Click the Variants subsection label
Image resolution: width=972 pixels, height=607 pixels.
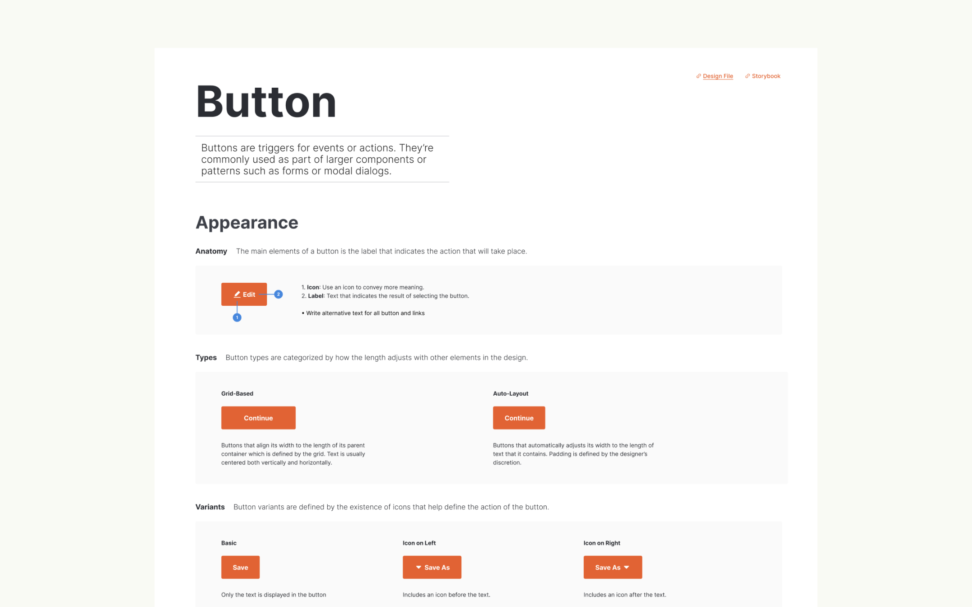(x=210, y=507)
